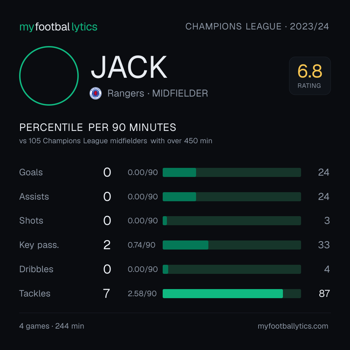Open the myfootballytics.com footer link
Image resolution: width=350 pixels, height=350 pixels.
tap(293, 326)
